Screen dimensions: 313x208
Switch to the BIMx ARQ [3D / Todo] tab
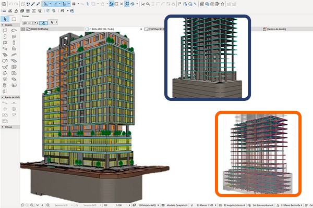(102, 29)
